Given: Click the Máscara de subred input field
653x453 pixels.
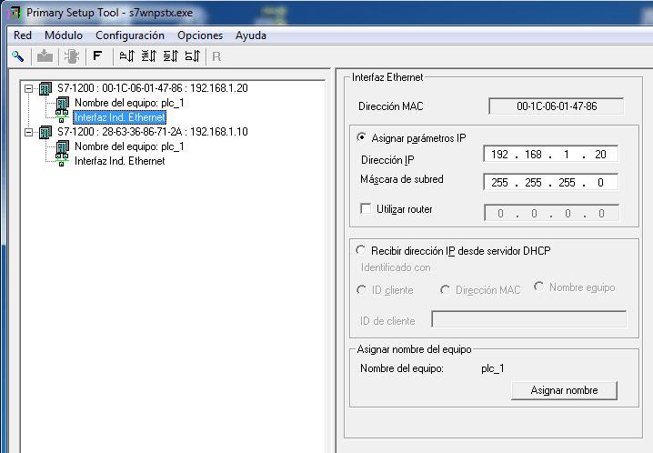Looking at the screenshot, I should tap(550, 182).
